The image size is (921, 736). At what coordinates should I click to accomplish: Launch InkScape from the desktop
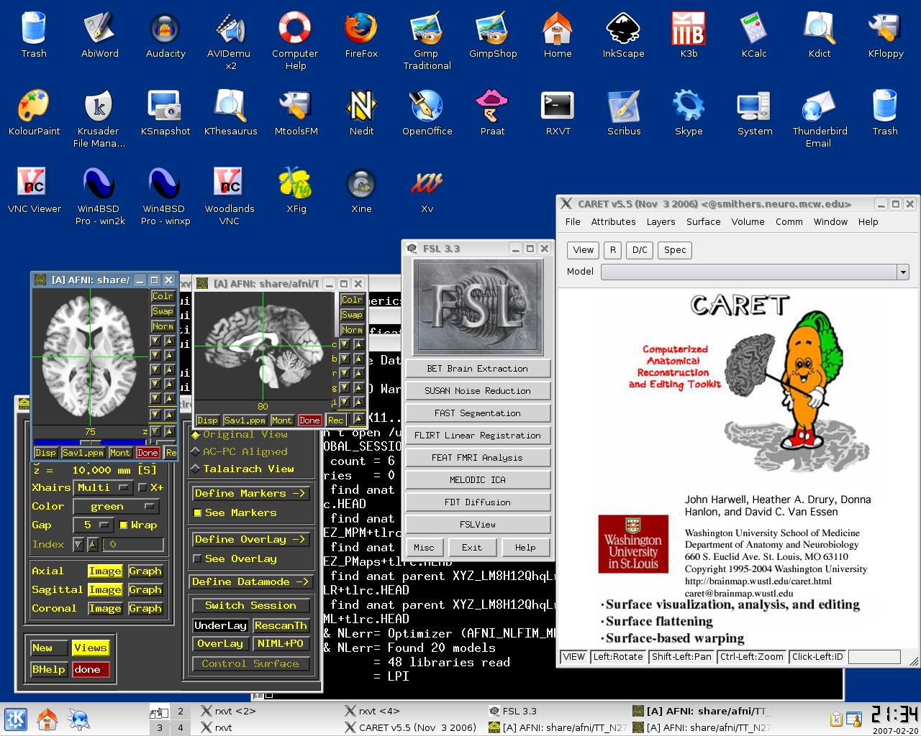coord(623,34)
